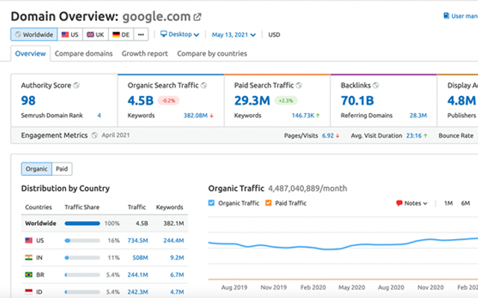Expand the Notes dropdown
The height and width of the screenshot is (298, 478).
point(412,203)
